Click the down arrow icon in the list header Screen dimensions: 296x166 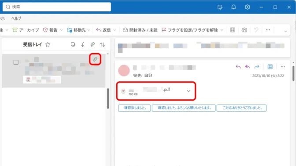pyautogui.click(x=83, y=44)
